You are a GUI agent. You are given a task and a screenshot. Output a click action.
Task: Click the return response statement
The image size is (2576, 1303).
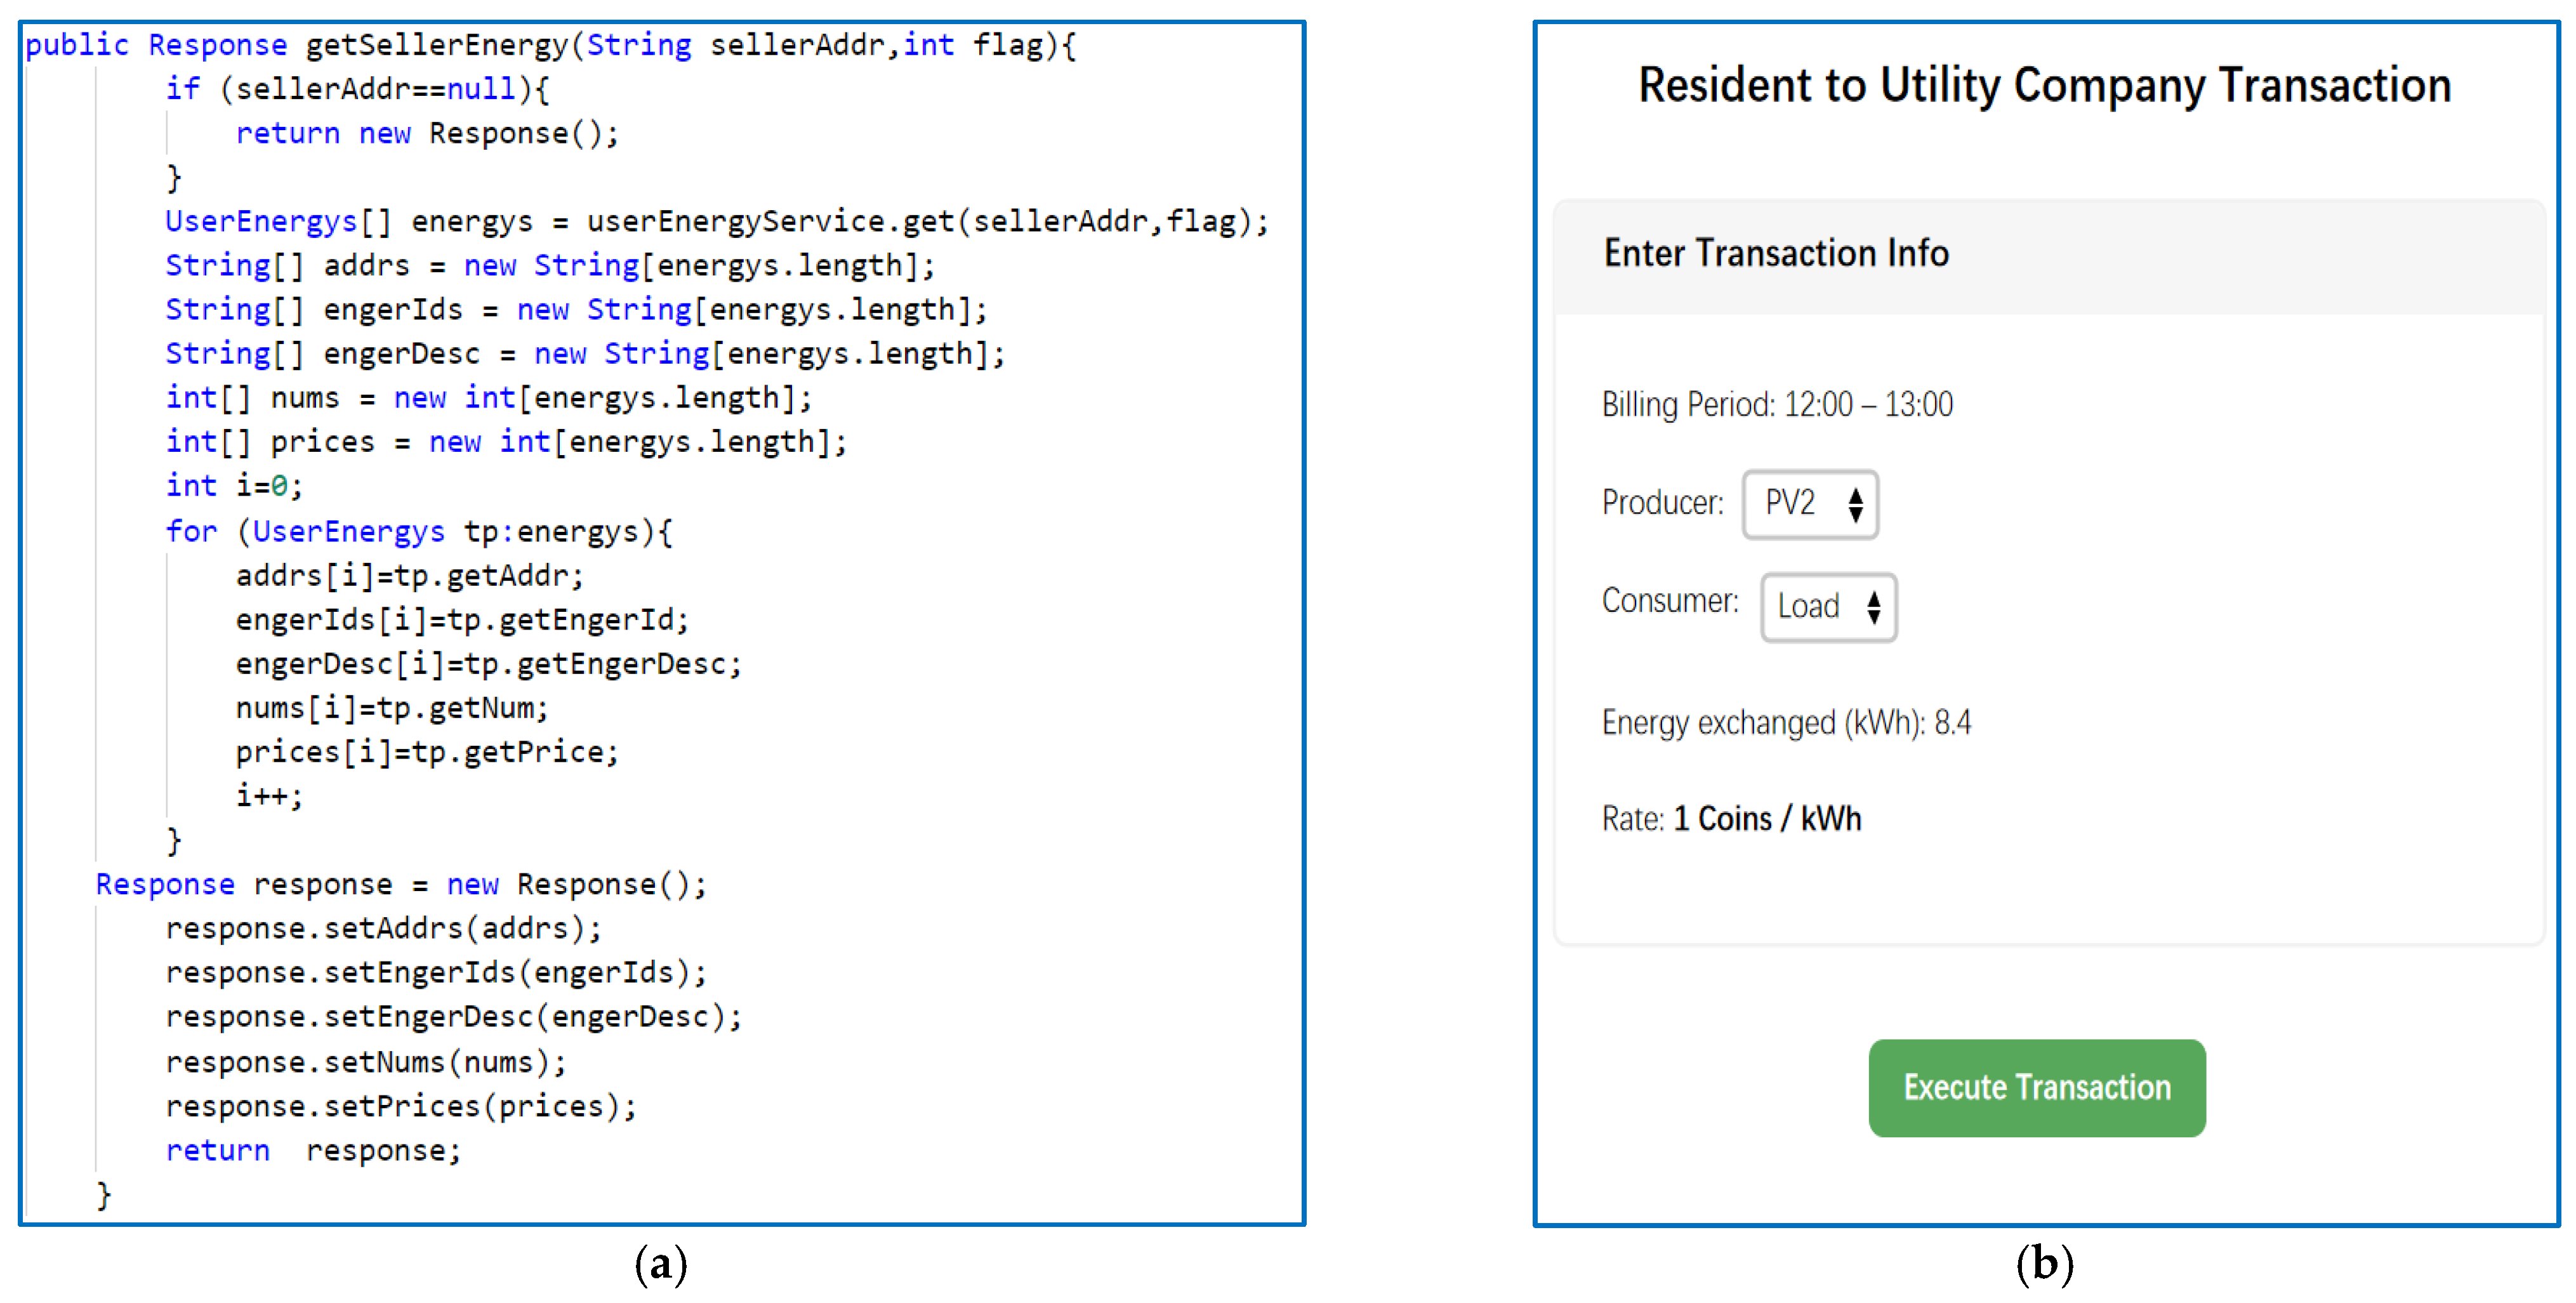(312, 1150)
